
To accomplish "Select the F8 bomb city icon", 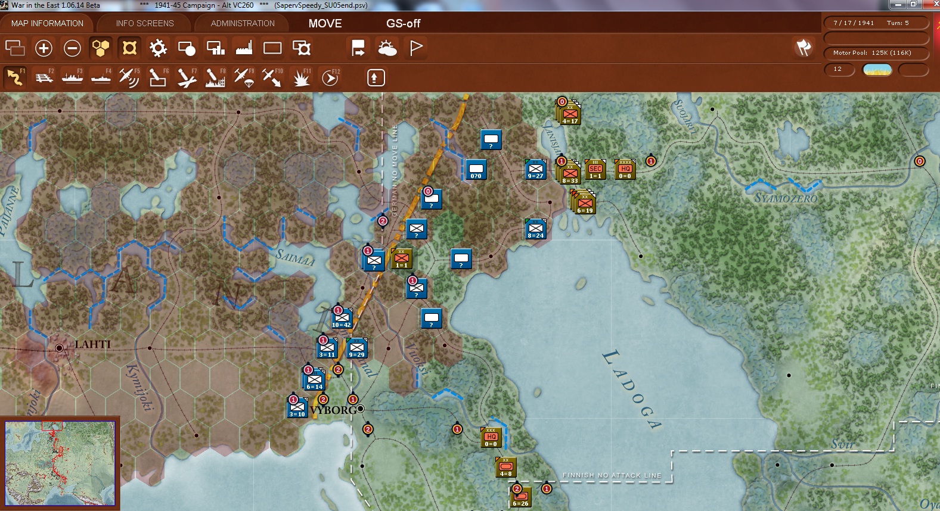I will click(215, 77).
